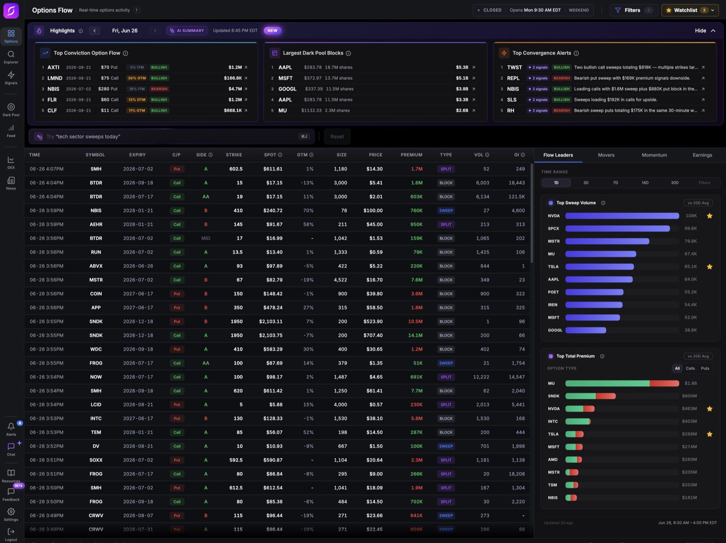Viewport: 726px width, 543px height.
Task: Select the 14D time range
Action: tap(645, 183)
